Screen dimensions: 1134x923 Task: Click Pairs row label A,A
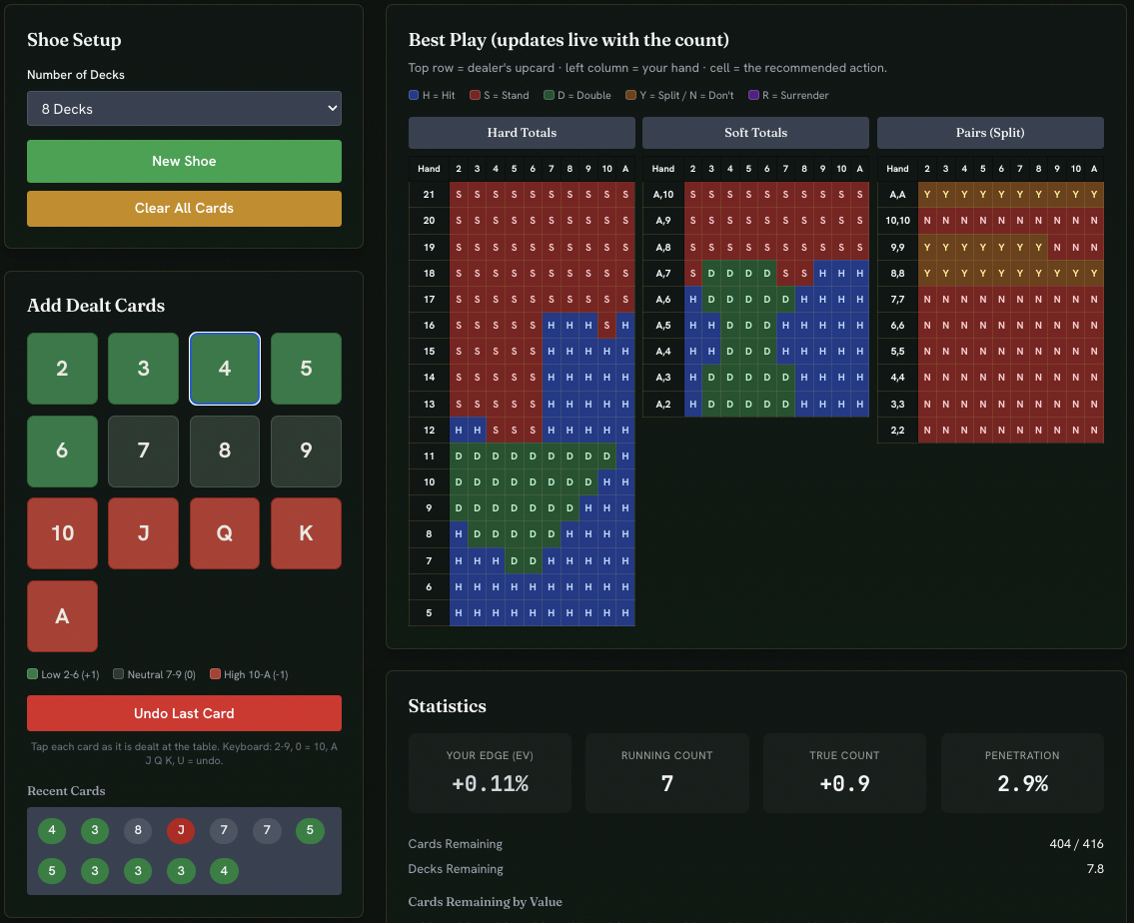click(897, 195)
